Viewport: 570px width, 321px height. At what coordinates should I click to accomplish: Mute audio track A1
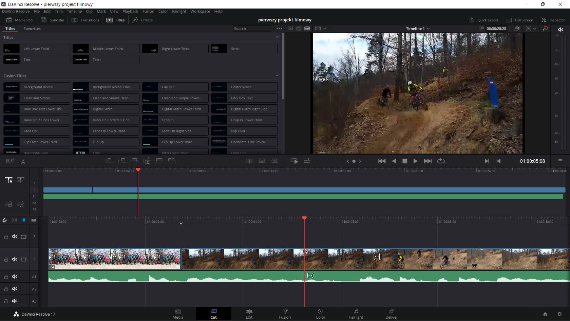[14, 277]
